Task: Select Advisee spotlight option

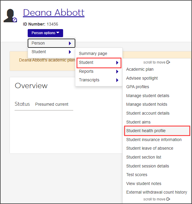Action: point(142,78)
